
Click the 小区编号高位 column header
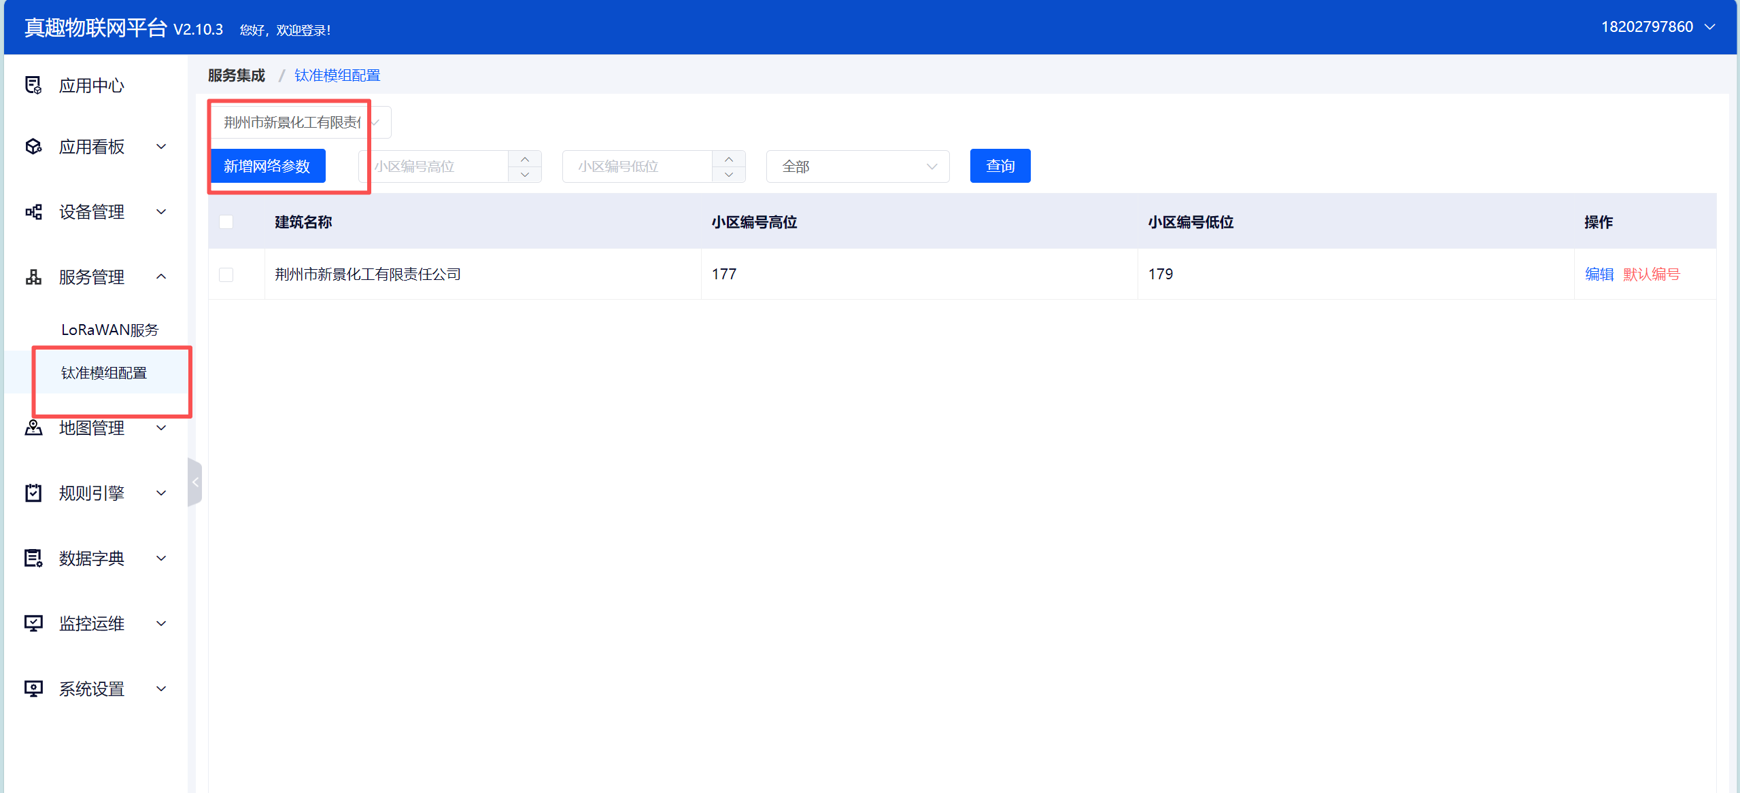(x=754, y=222)
